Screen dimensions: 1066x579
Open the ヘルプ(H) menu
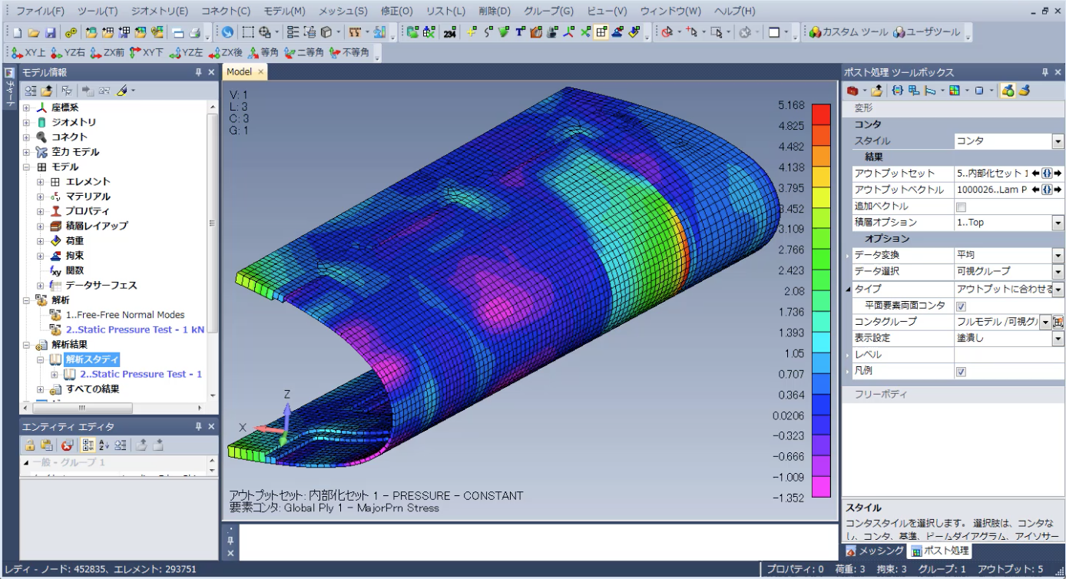(734, 12)
